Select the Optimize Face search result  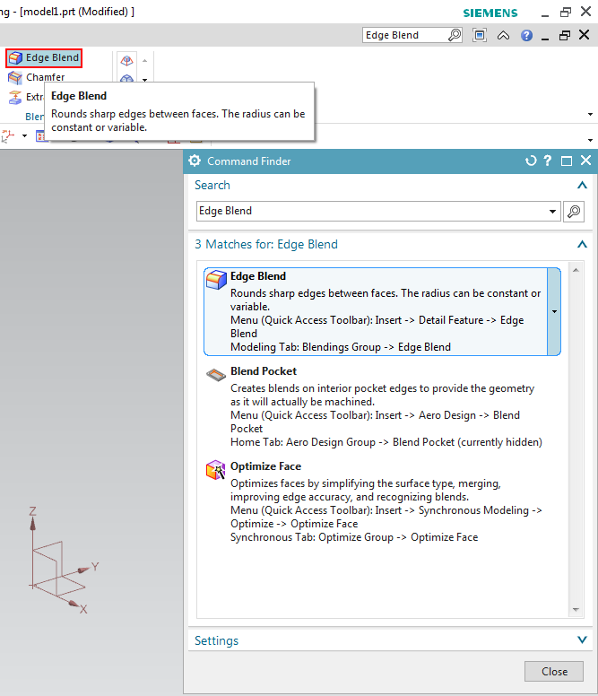382,501
